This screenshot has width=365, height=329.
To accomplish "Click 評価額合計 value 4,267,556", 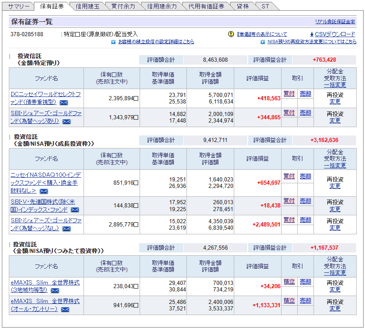I will (x=215, y=248).
